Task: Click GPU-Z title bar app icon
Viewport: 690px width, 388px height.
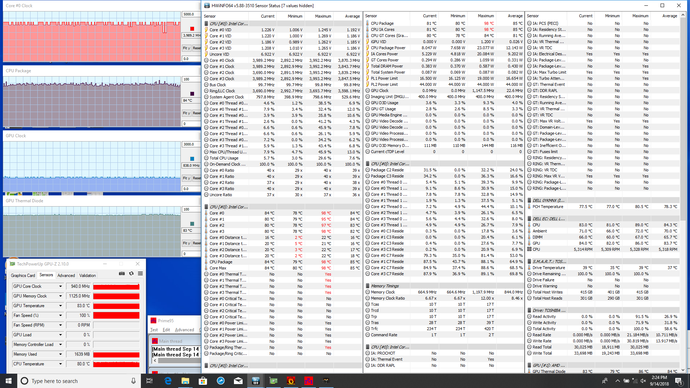Action: (13, 264)
